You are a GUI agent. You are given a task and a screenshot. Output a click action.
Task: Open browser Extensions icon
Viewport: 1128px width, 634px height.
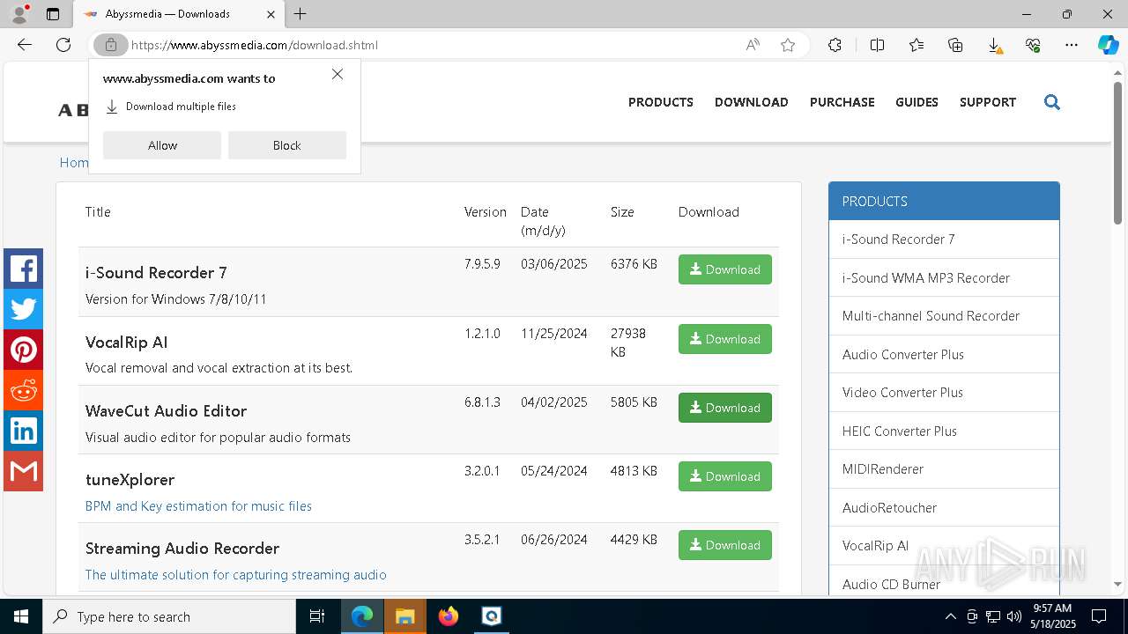(835, 45)
